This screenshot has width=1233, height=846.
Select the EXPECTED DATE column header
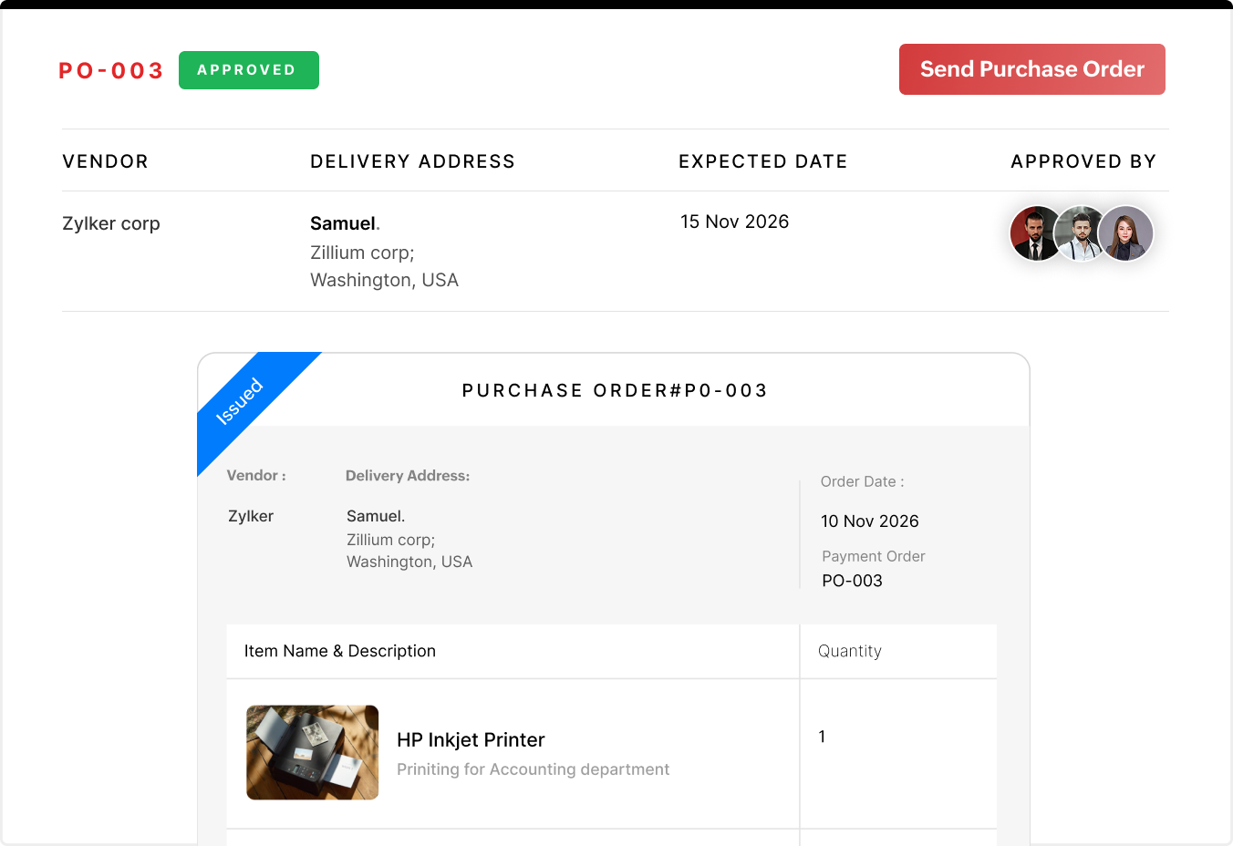(x=762, y=160)
